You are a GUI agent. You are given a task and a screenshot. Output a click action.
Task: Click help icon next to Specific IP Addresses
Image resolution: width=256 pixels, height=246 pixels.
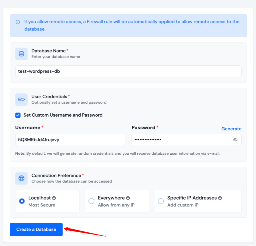(x=220, y=198)
